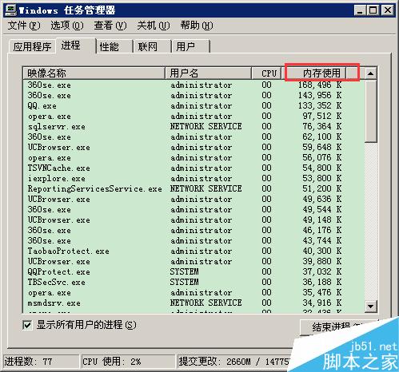The image size is (399, 372).
Task: Click the 结束进程 button
Action: click(338, 326)
